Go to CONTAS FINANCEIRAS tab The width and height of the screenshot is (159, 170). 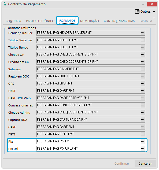119,21
